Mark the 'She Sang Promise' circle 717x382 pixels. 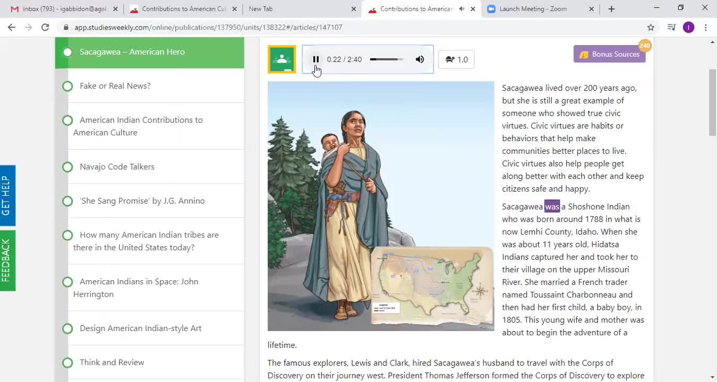pos(67,201)
